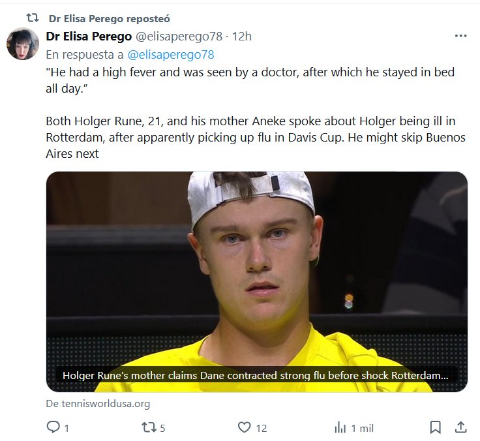Open view analytics bar chart icon
This screenshot has width=480, height=441.
click(x=340, y=428)
